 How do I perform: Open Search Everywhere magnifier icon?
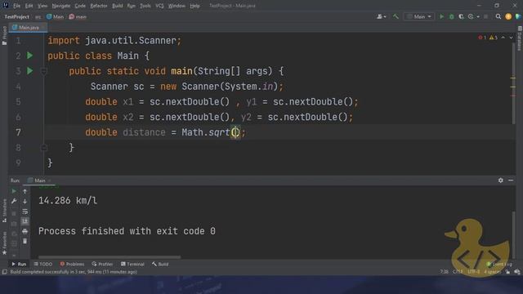(498, 16)
